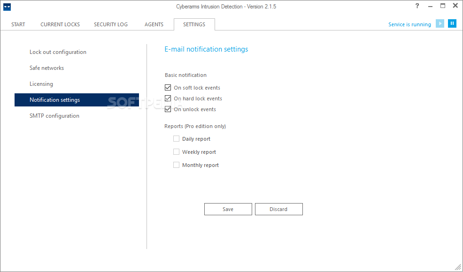Open help via question mark icon
Image resolution: width=463 pixels, height=272 pixels.
pyautogui.click(x=417, y=6)
